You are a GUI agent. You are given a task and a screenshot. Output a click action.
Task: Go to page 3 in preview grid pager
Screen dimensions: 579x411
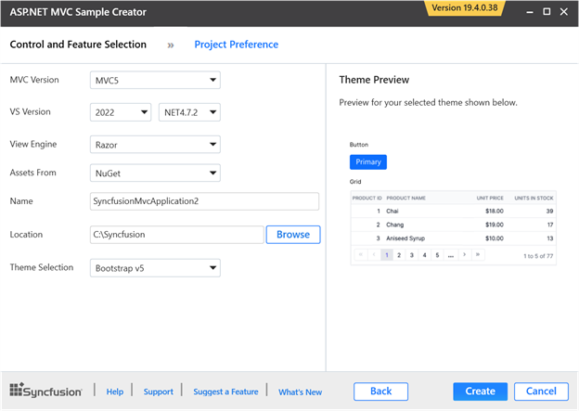pyautogui.click(x=412, y=255)
